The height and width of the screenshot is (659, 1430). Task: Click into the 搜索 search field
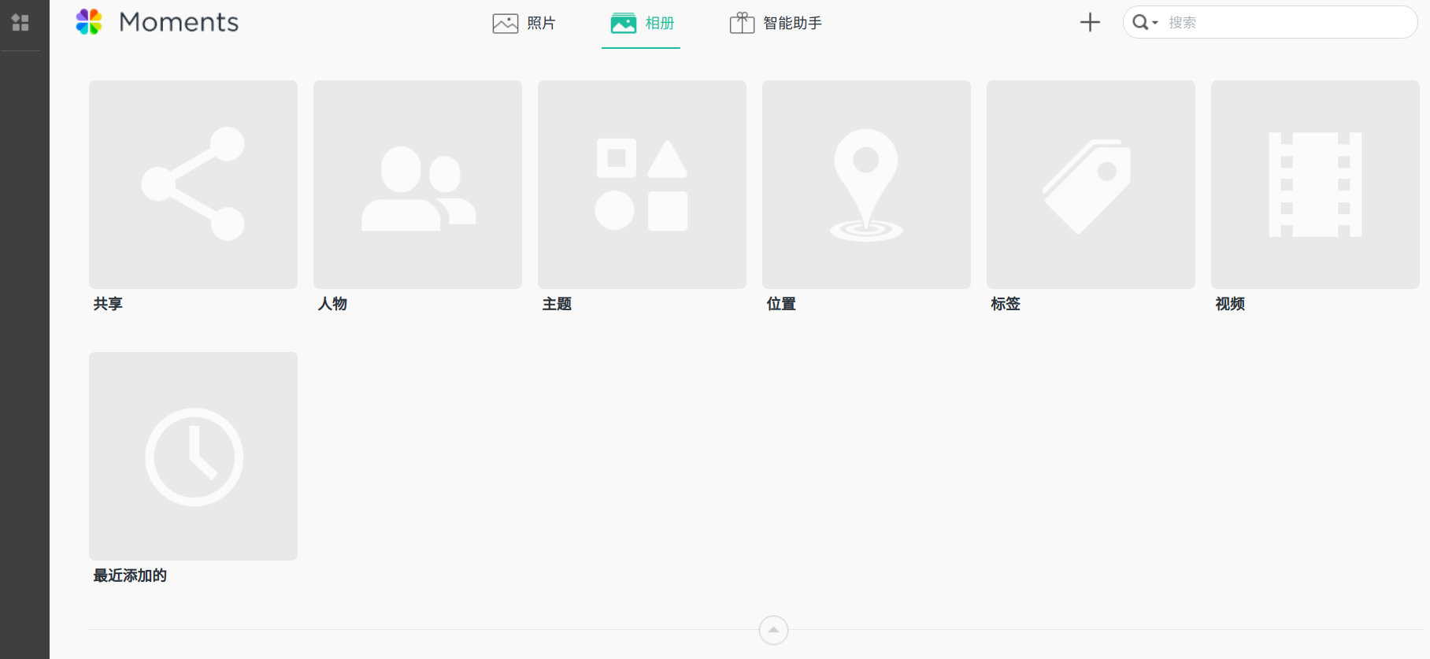point(1284,23)
